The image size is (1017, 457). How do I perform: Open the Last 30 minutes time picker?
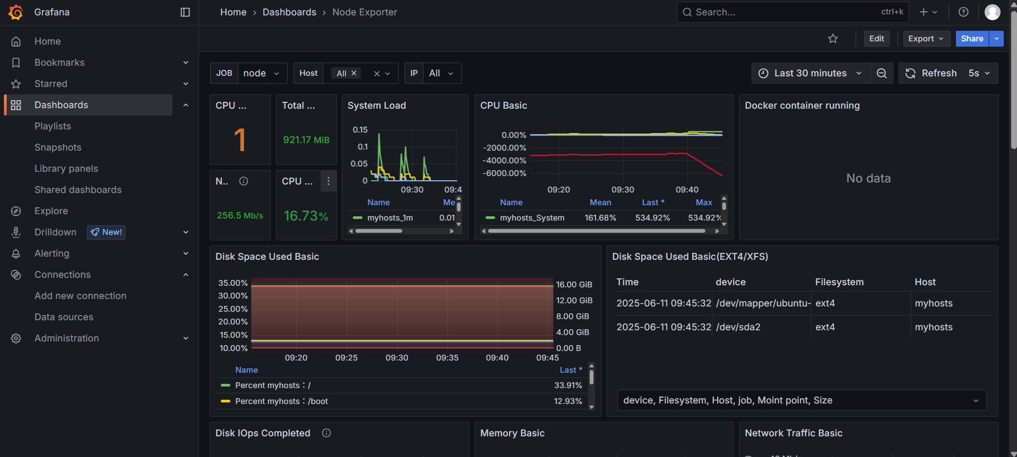811,73
